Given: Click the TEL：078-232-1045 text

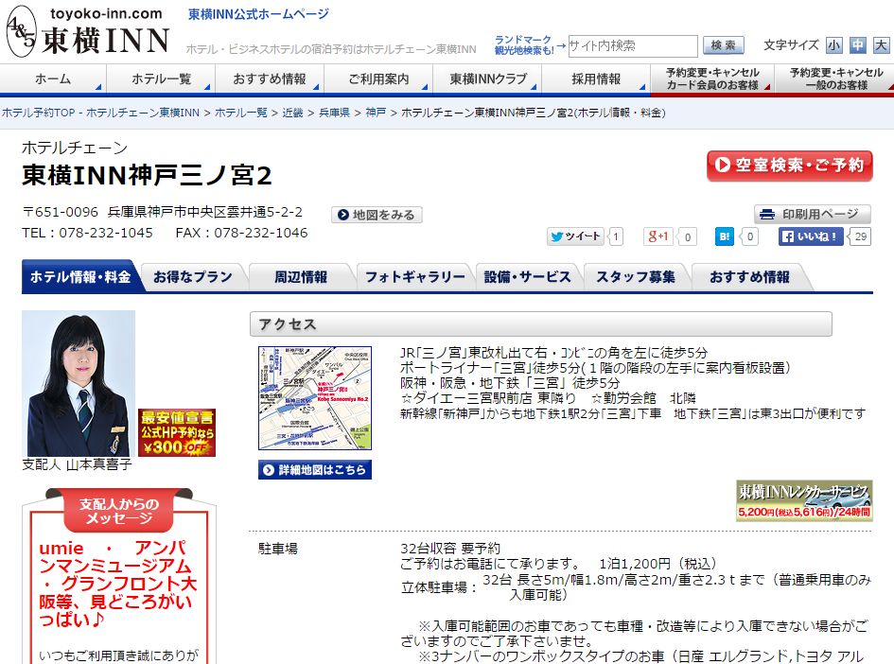Looking at the screenshot, I should point(87,233).
